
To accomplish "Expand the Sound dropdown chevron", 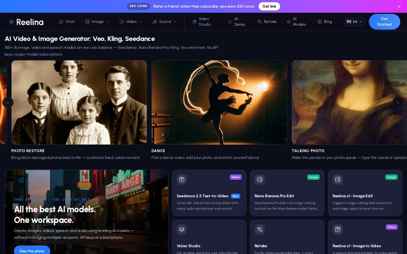I will (175, 22).
